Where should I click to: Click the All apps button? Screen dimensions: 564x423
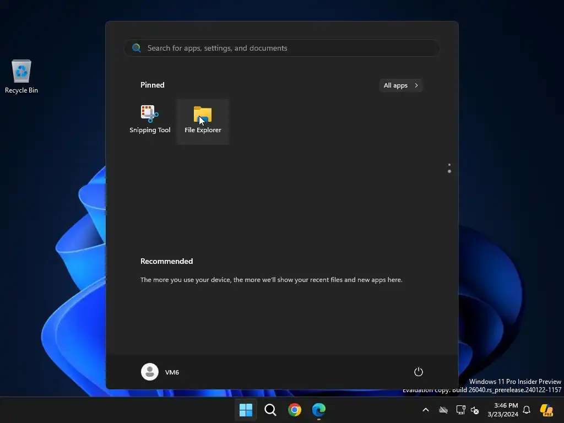point(401,85)
